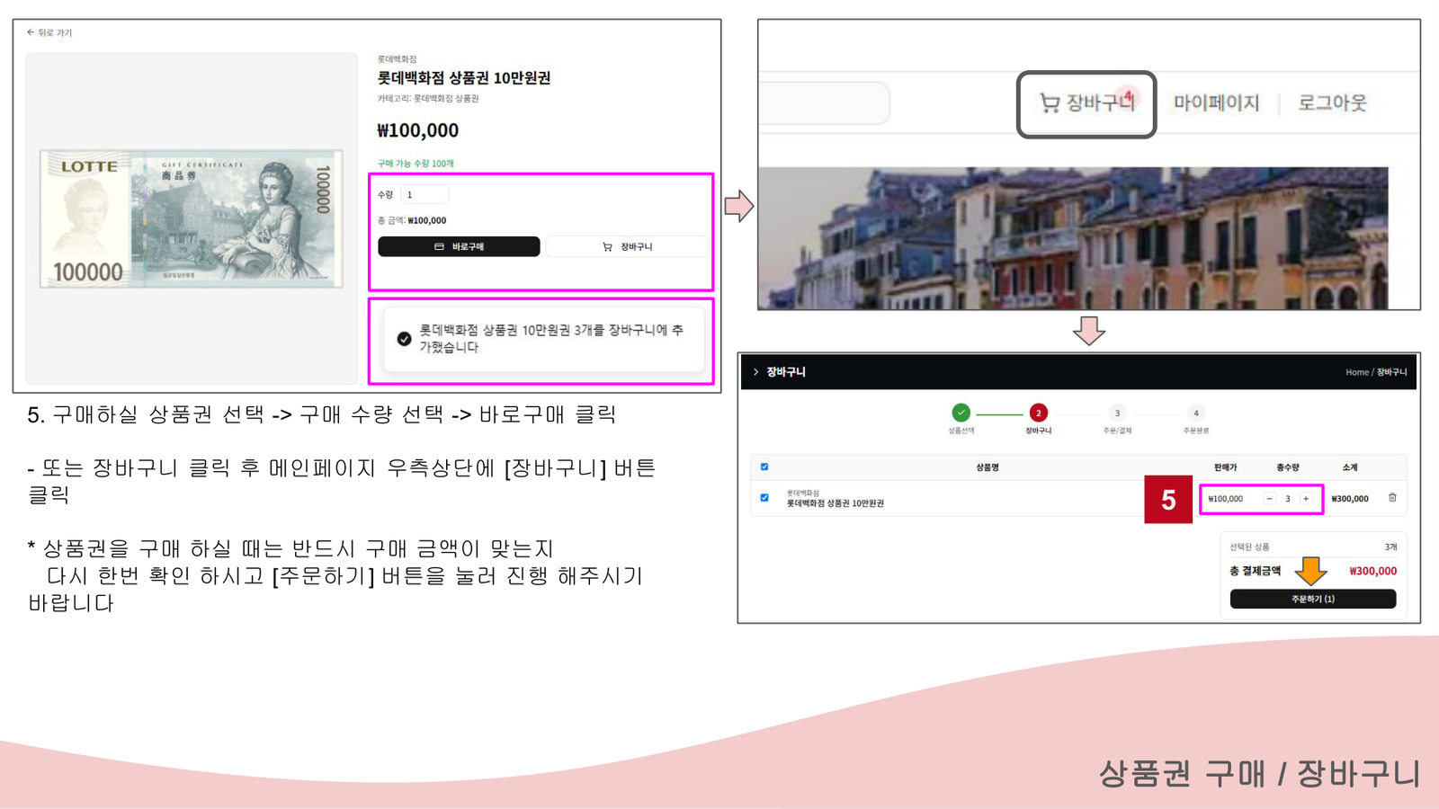Image resolution: width=1439 pixels, height=809 pixels.
Task: Click cart item name 롯데백화점 상품권 10만원권
Action: click(835, 503)
